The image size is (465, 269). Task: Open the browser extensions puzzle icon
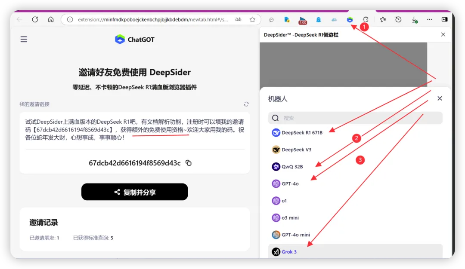(366, 19)
